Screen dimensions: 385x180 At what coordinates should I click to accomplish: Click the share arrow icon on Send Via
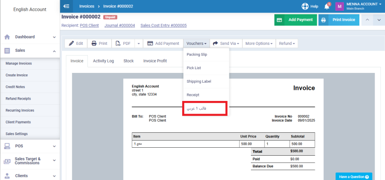[x=215, y=43]
